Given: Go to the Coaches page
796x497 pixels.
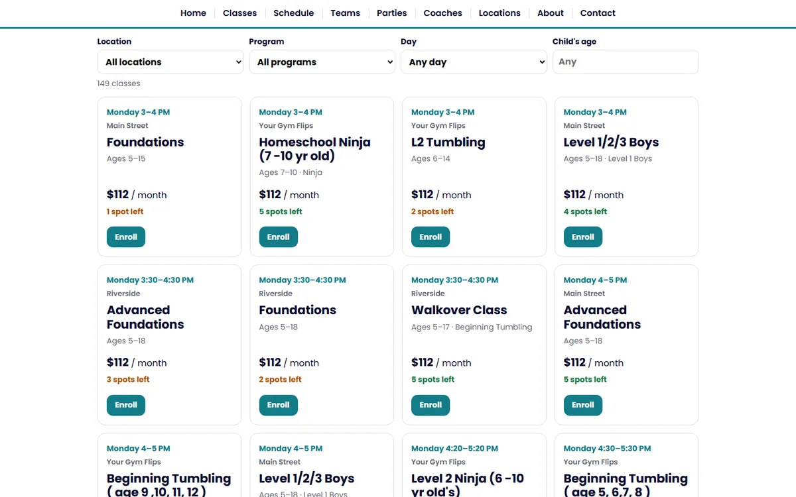Looking at the screenshot, I should [x=442, y=13].
